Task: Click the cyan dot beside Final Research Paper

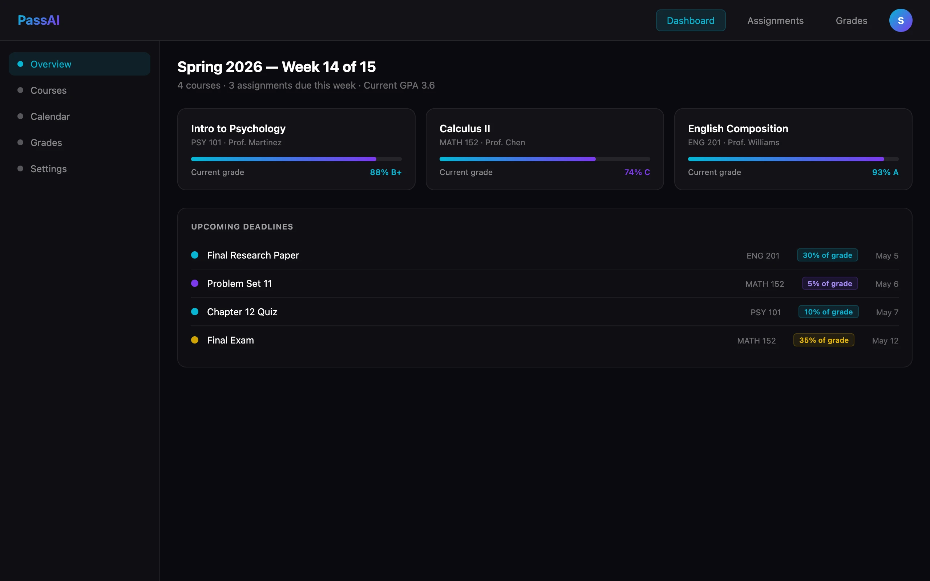Action: [195, 255]
